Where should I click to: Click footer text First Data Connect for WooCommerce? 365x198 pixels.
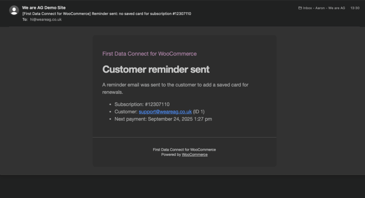184,150
